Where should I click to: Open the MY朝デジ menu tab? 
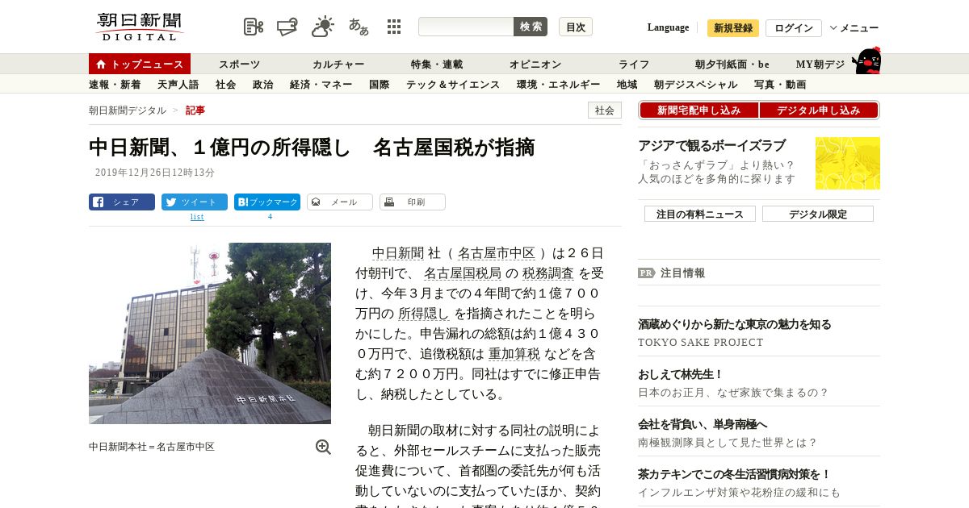[820, 65]
